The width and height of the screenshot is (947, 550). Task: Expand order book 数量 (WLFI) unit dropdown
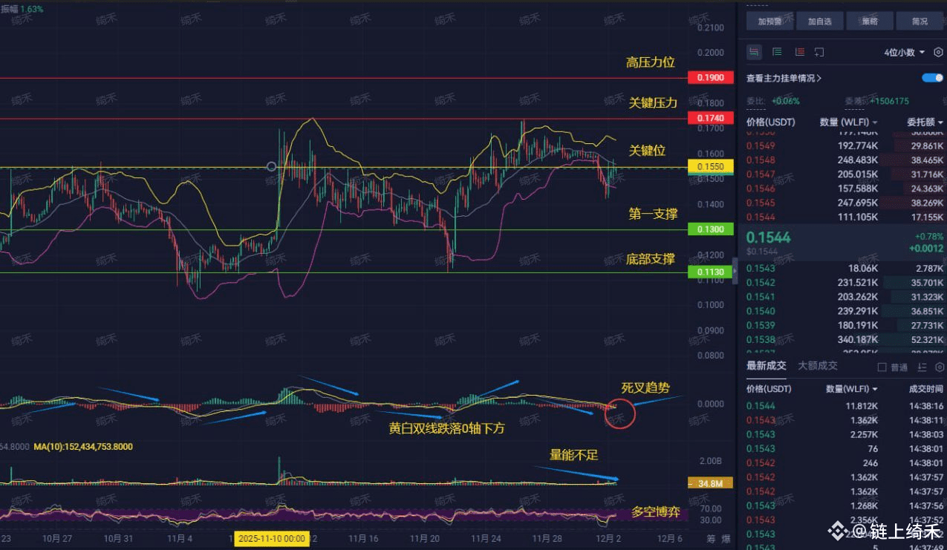[849, 122]
